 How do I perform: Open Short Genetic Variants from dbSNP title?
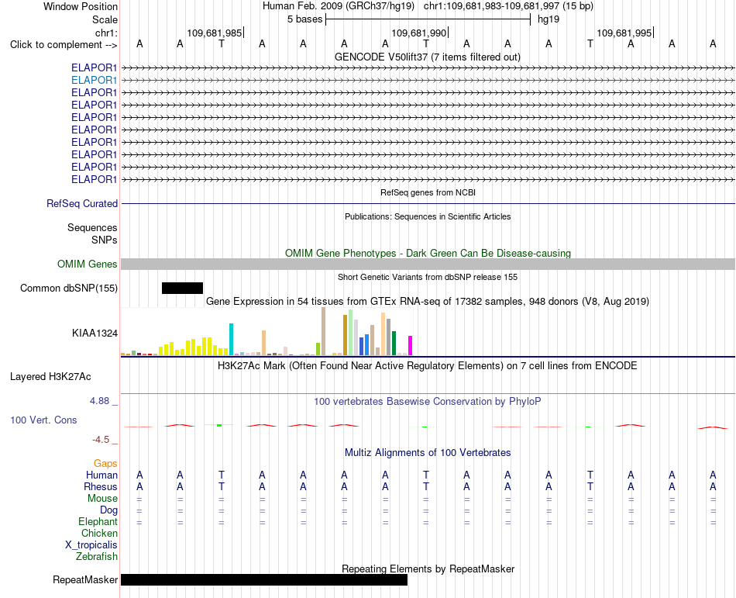428,277
